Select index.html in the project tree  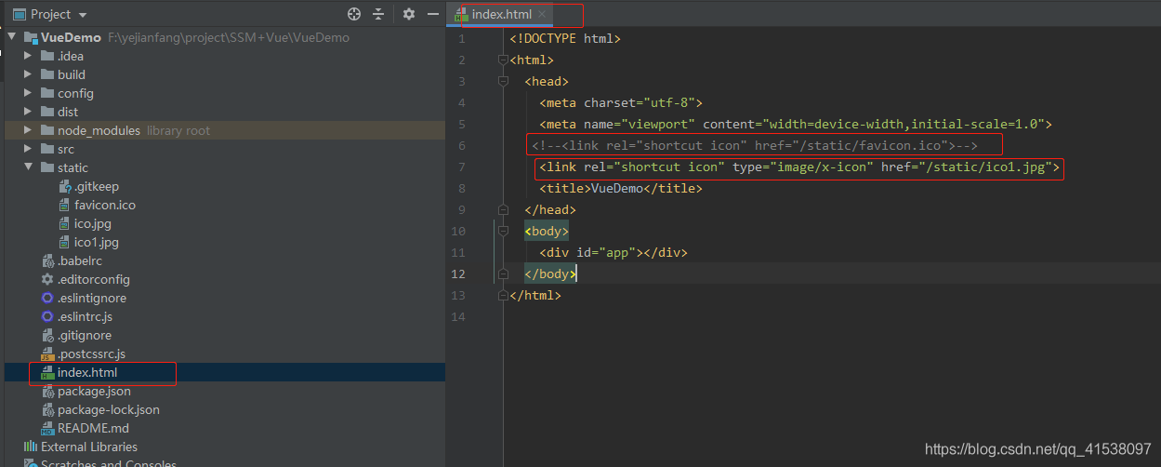(86, 372)
